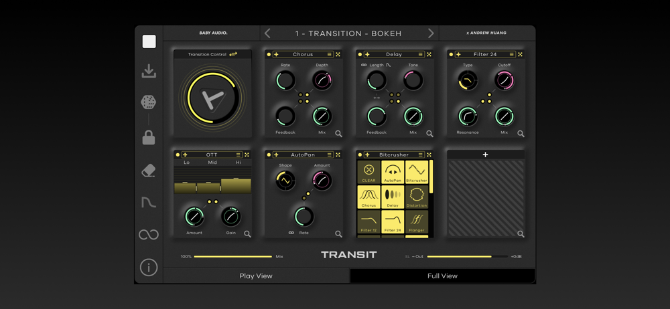Open the Bitcrusher module effect menu

[x=421, y=154]
